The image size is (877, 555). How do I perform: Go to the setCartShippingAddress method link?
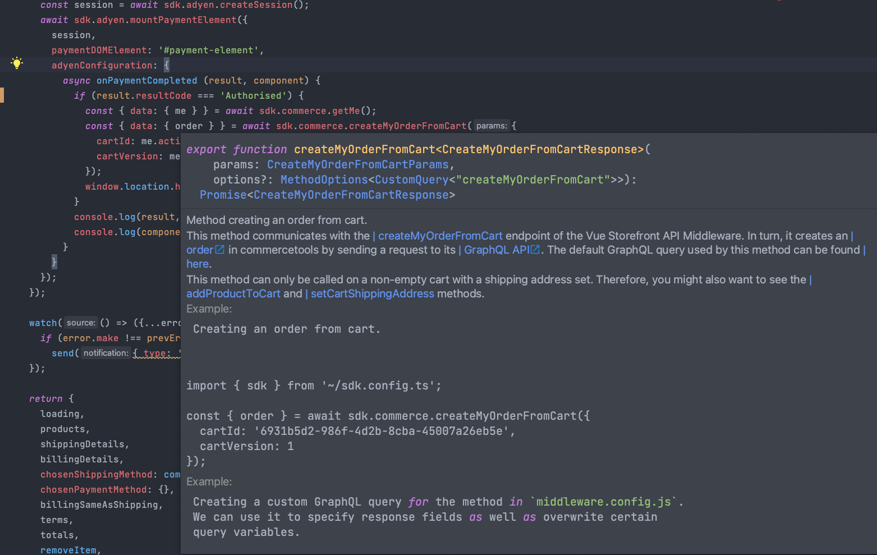pos(372,294)
